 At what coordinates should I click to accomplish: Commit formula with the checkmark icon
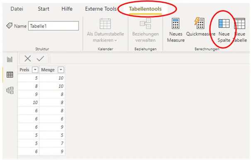pyautogui.click(x=40, y=58)
